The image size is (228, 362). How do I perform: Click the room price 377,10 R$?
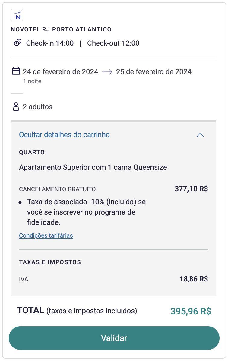pos(191,189)
